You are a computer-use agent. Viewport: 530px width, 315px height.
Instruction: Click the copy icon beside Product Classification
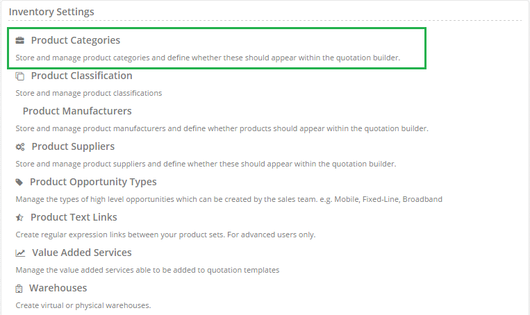tap(20, 76)
